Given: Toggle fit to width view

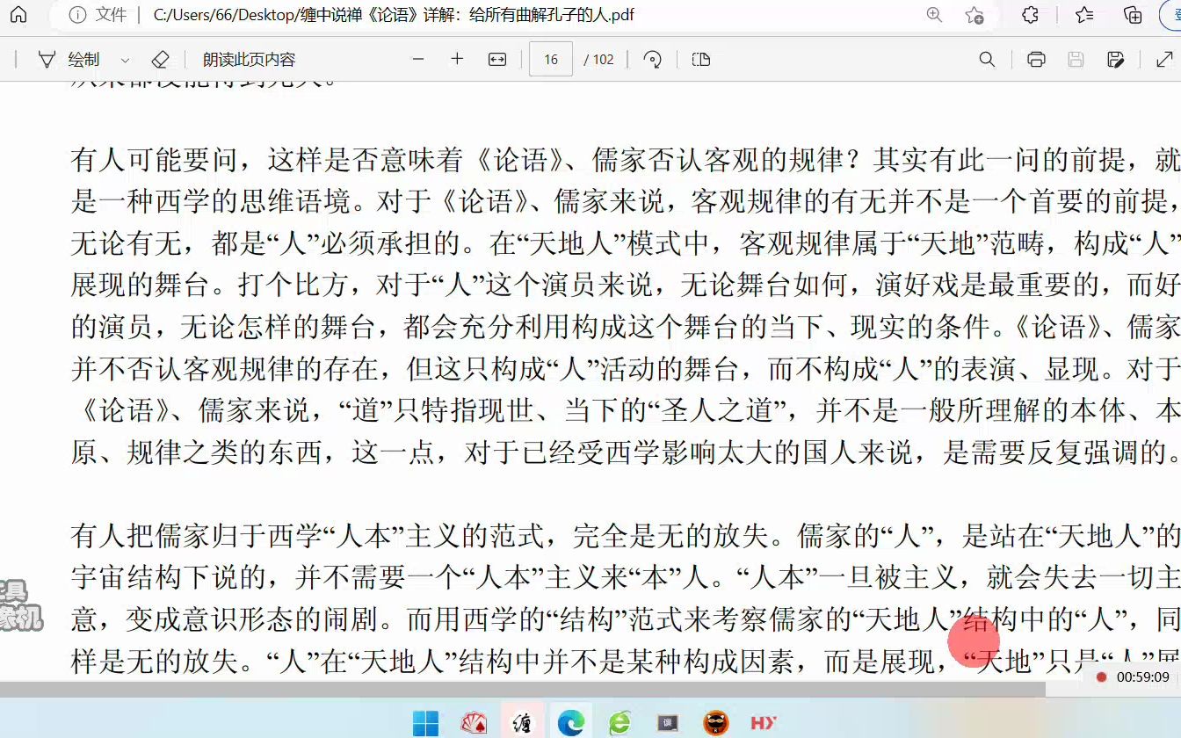Looking at the screenshot, I should [497, 60].
